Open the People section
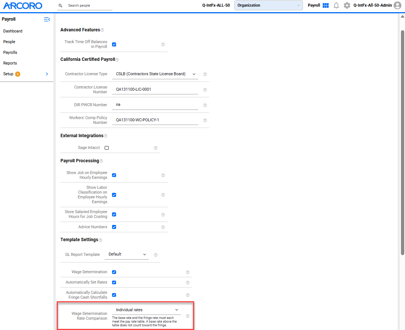This screenshot has height=330, width=405. (x=9, y=42)
